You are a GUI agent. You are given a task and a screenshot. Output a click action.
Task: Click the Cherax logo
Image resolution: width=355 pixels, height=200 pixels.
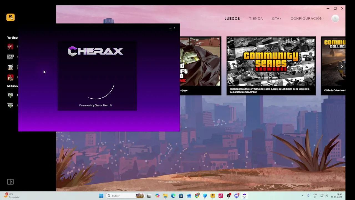pyautogui.click(x=95, y=51)
